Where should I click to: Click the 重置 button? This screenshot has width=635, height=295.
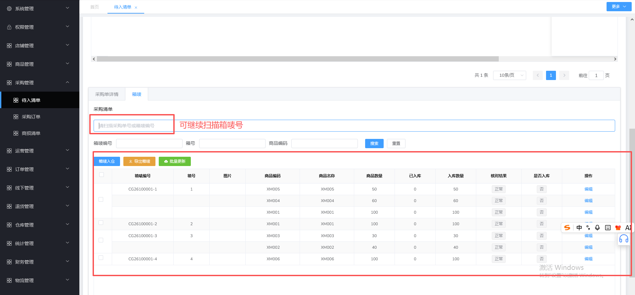coord(396,144)
